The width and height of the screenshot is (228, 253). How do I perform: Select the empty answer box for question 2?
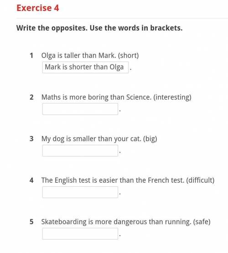[x=80, y=109]
